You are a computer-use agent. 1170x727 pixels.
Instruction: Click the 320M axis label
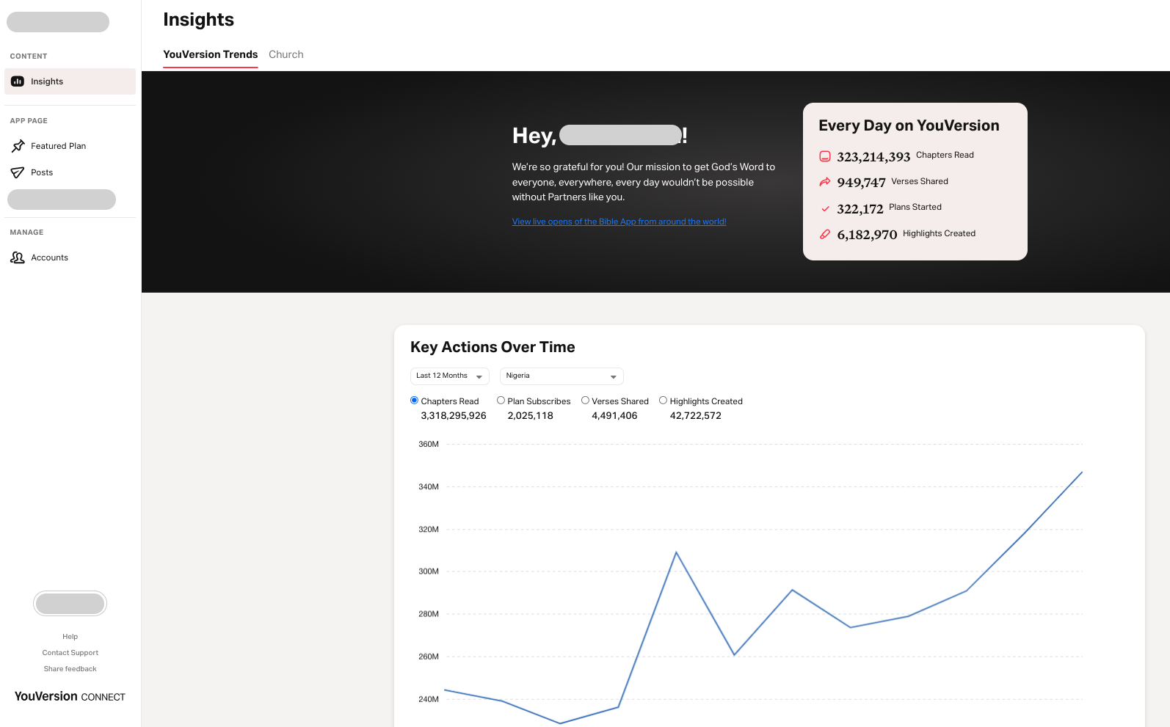tap(429, 530)
